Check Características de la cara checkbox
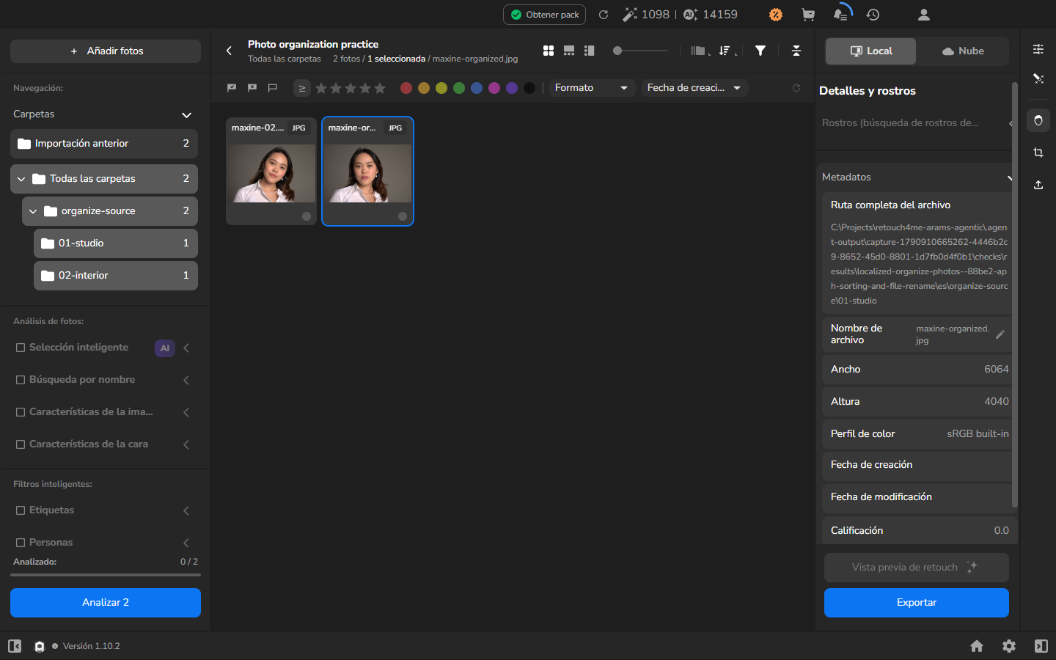 [21, 444]
